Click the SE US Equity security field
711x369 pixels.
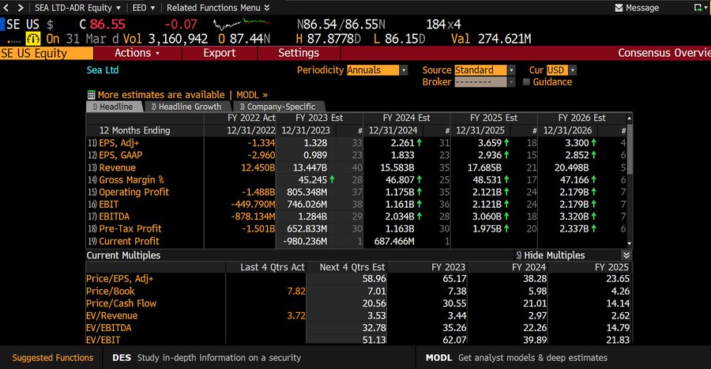point(47,53)
